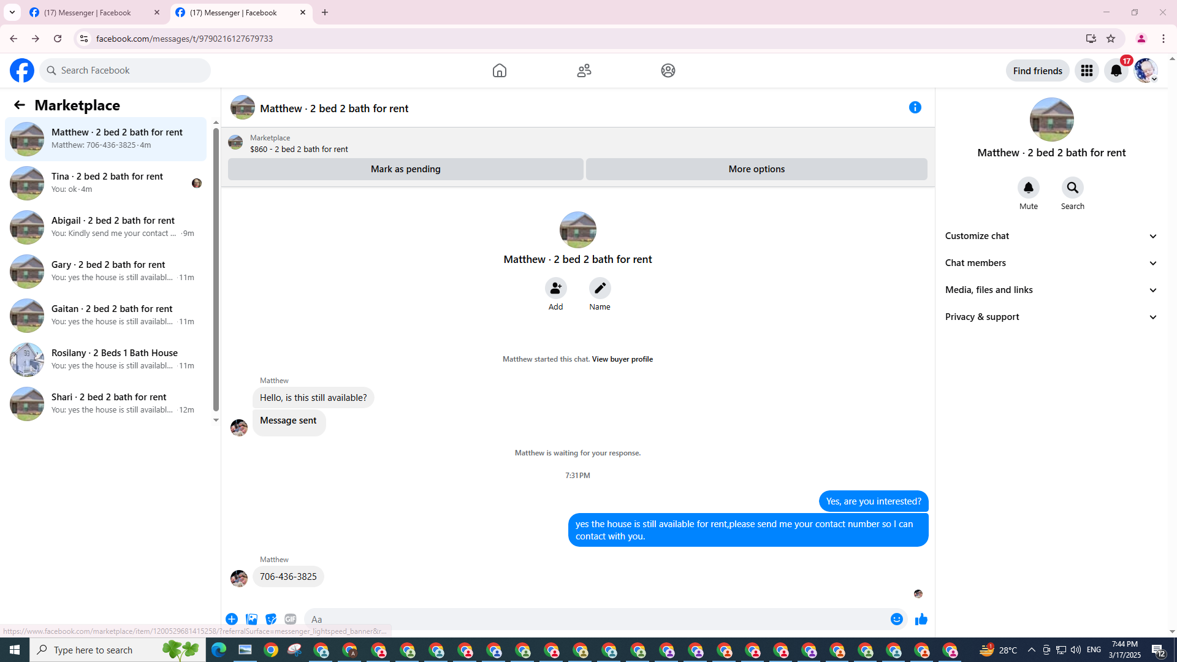Focus the Search Facebook field
Image resolution: width=1177 pixels, height=662 pixels.
pos(126,70)
